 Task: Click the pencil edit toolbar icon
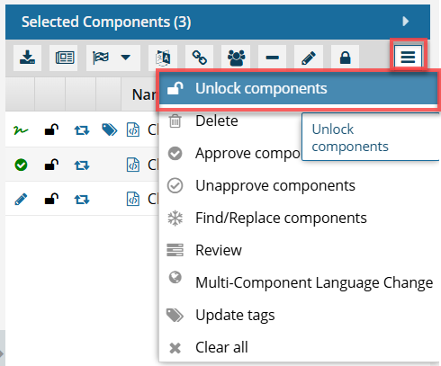309,58
